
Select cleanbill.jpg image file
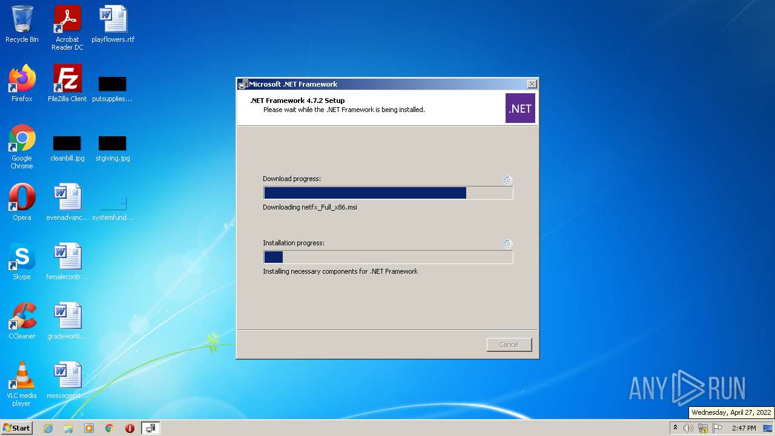pos(67,148)
